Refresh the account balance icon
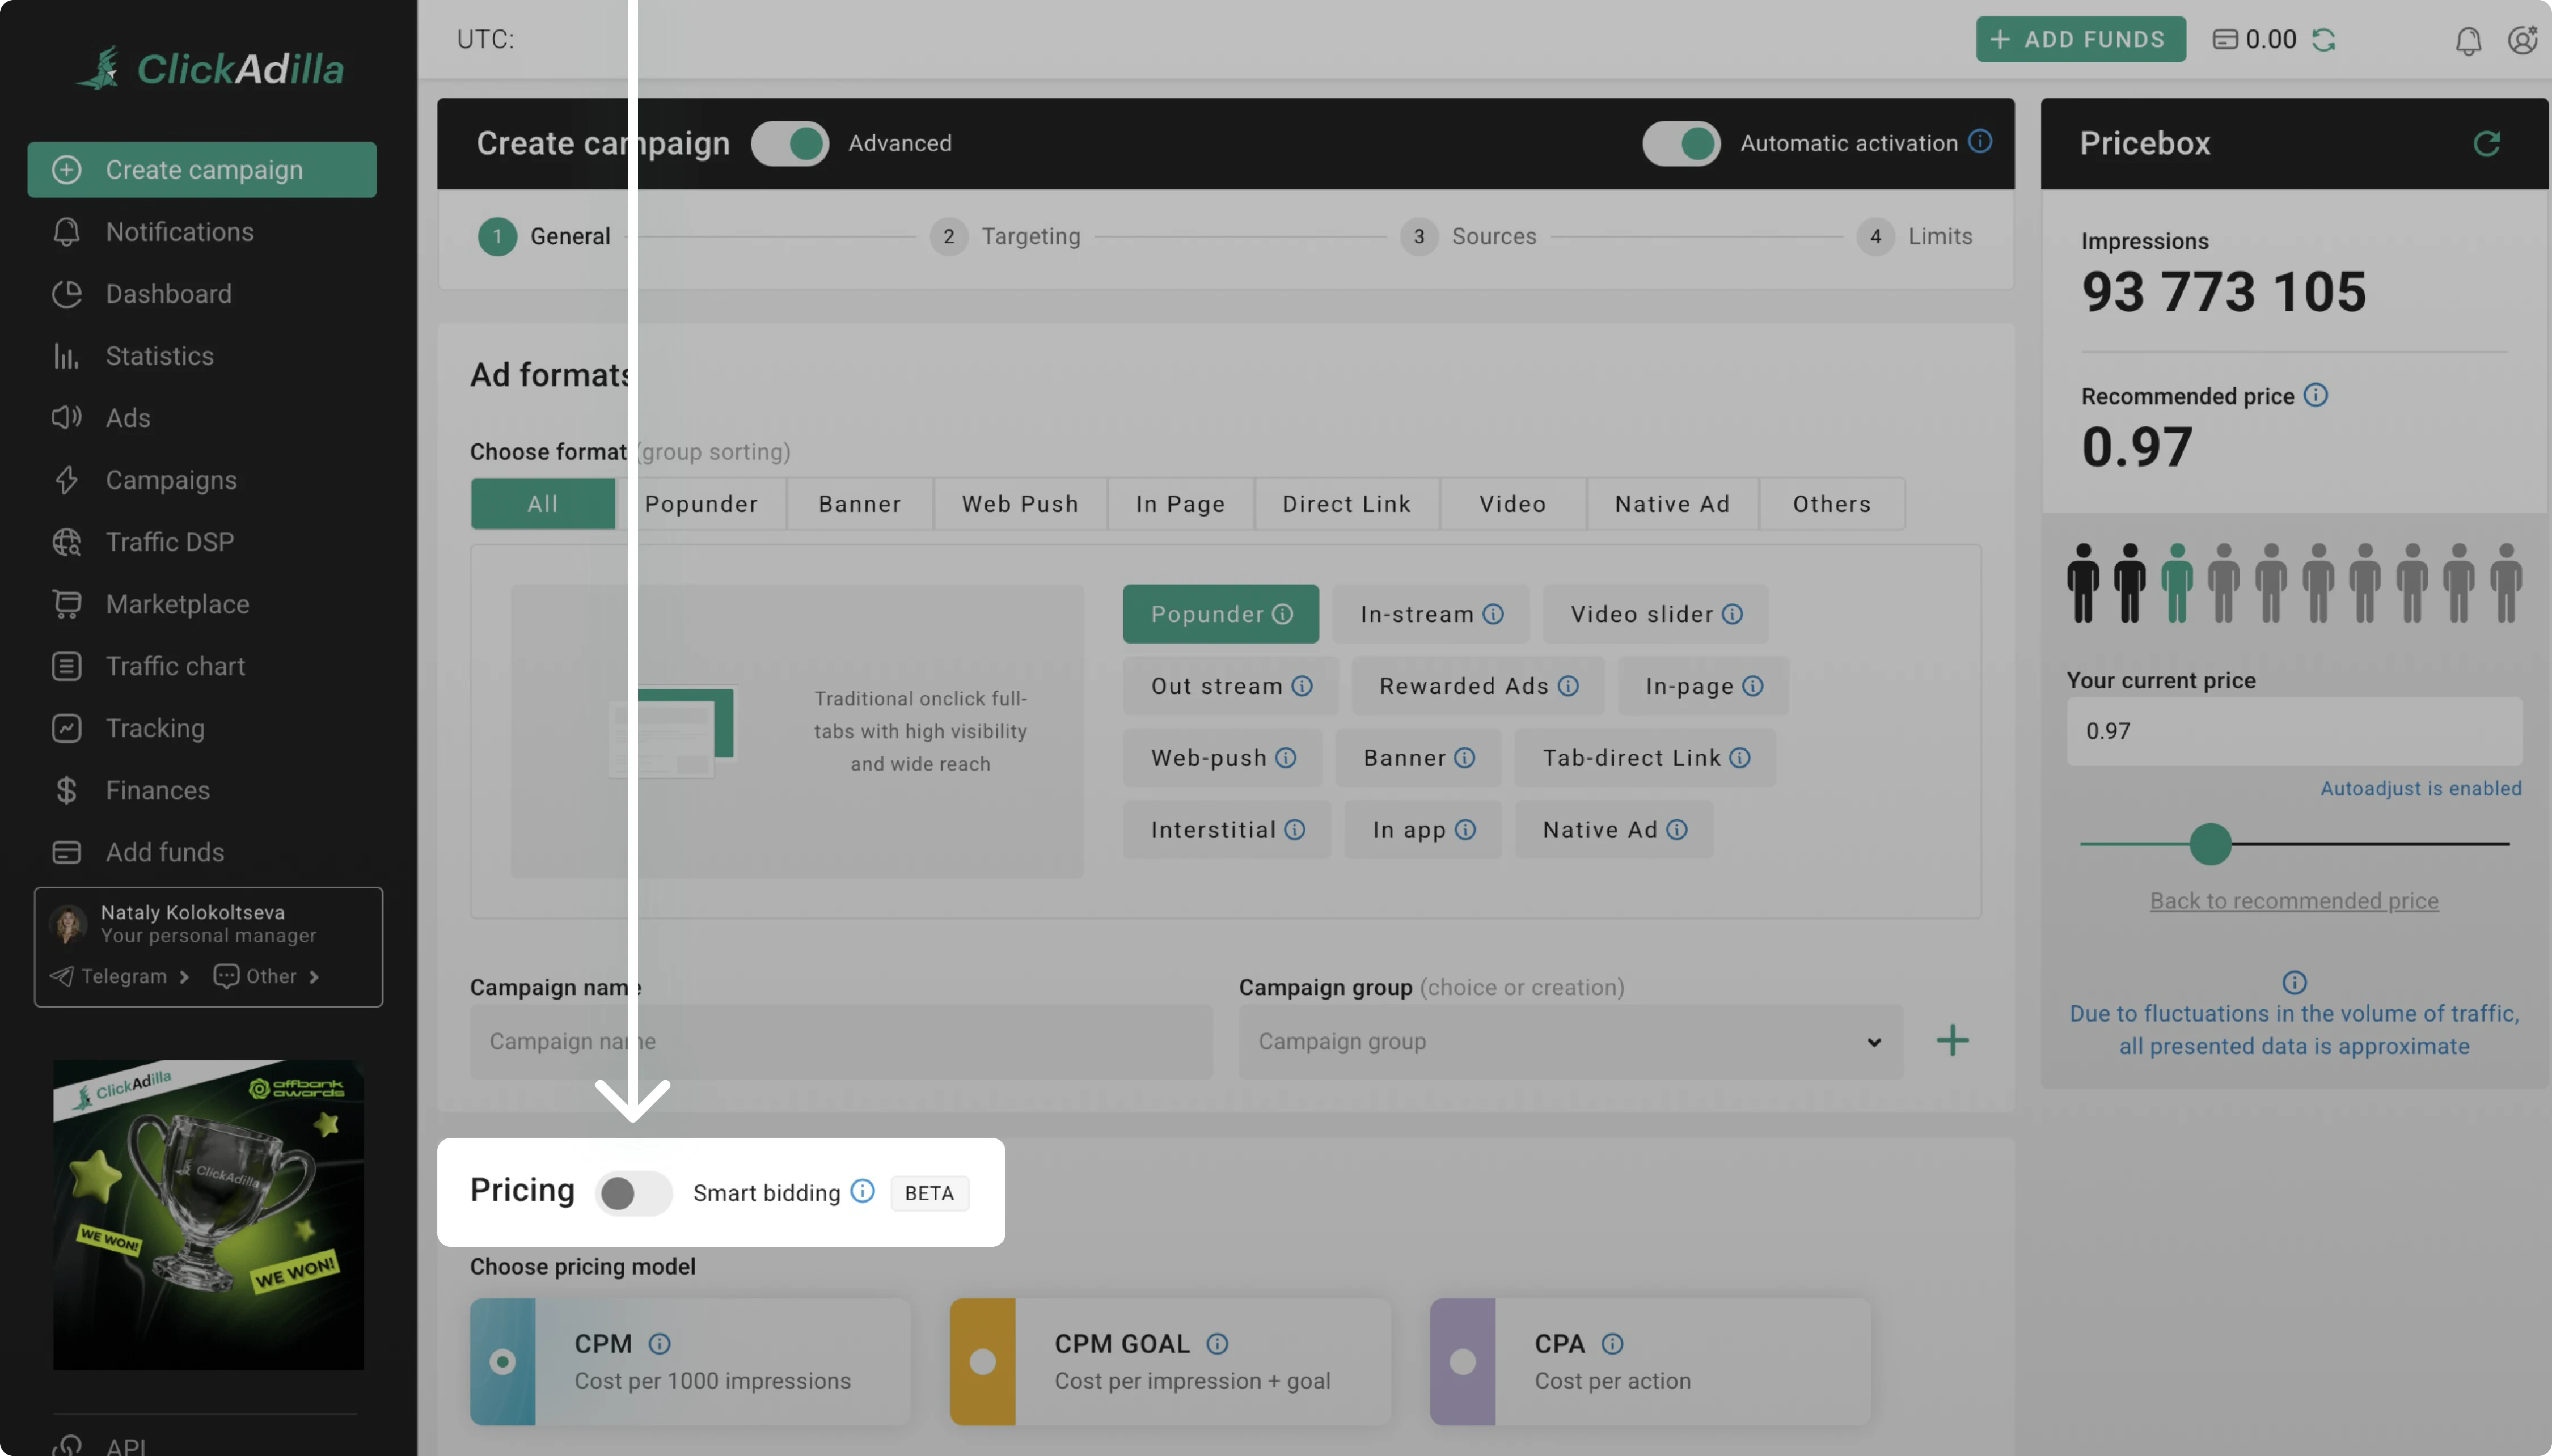The width and height of the screenshot is (2552, 1456). (x=2324, y=40)
